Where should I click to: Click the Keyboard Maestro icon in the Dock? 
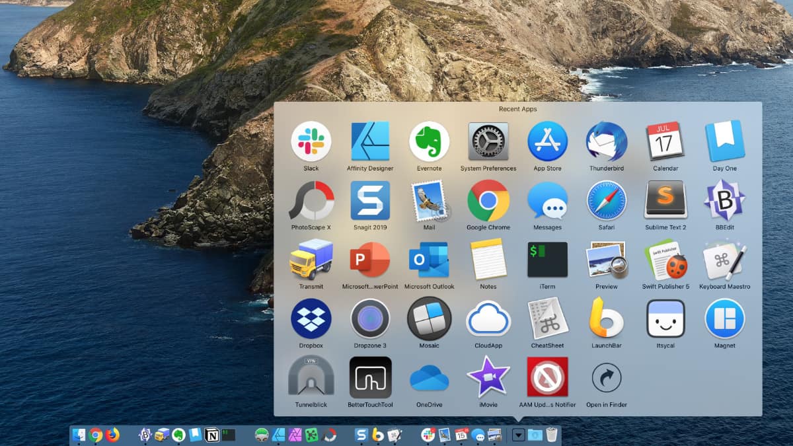[395, 434]
